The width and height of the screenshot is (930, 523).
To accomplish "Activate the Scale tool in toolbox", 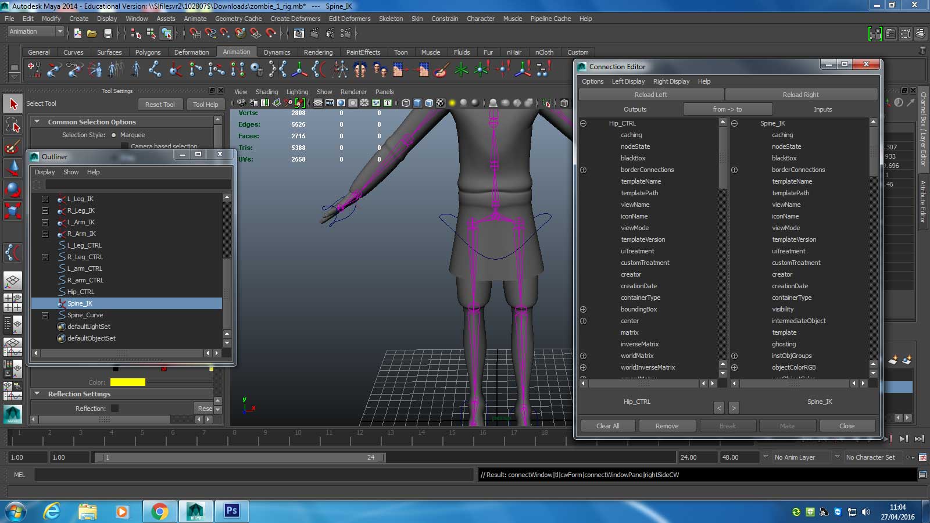I will tap(13, 210).
